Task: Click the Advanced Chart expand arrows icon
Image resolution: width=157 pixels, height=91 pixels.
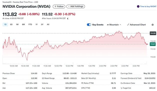Action: pos(128,25)
